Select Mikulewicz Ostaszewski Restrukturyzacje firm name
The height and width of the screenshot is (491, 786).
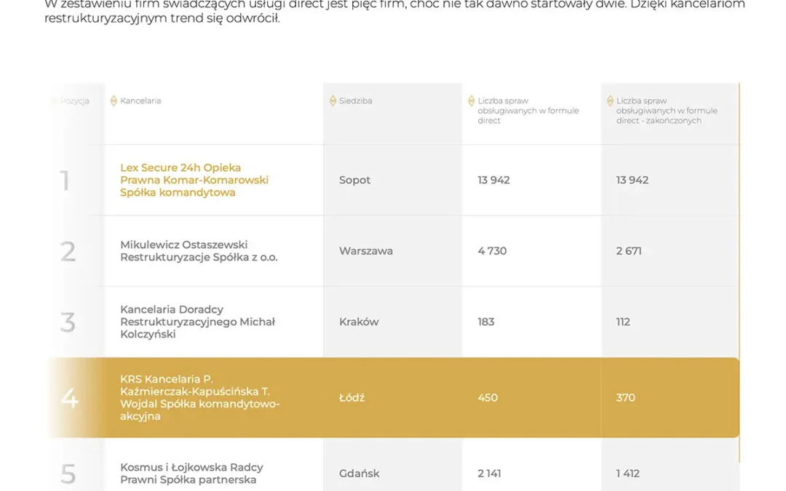coord(199,251)
